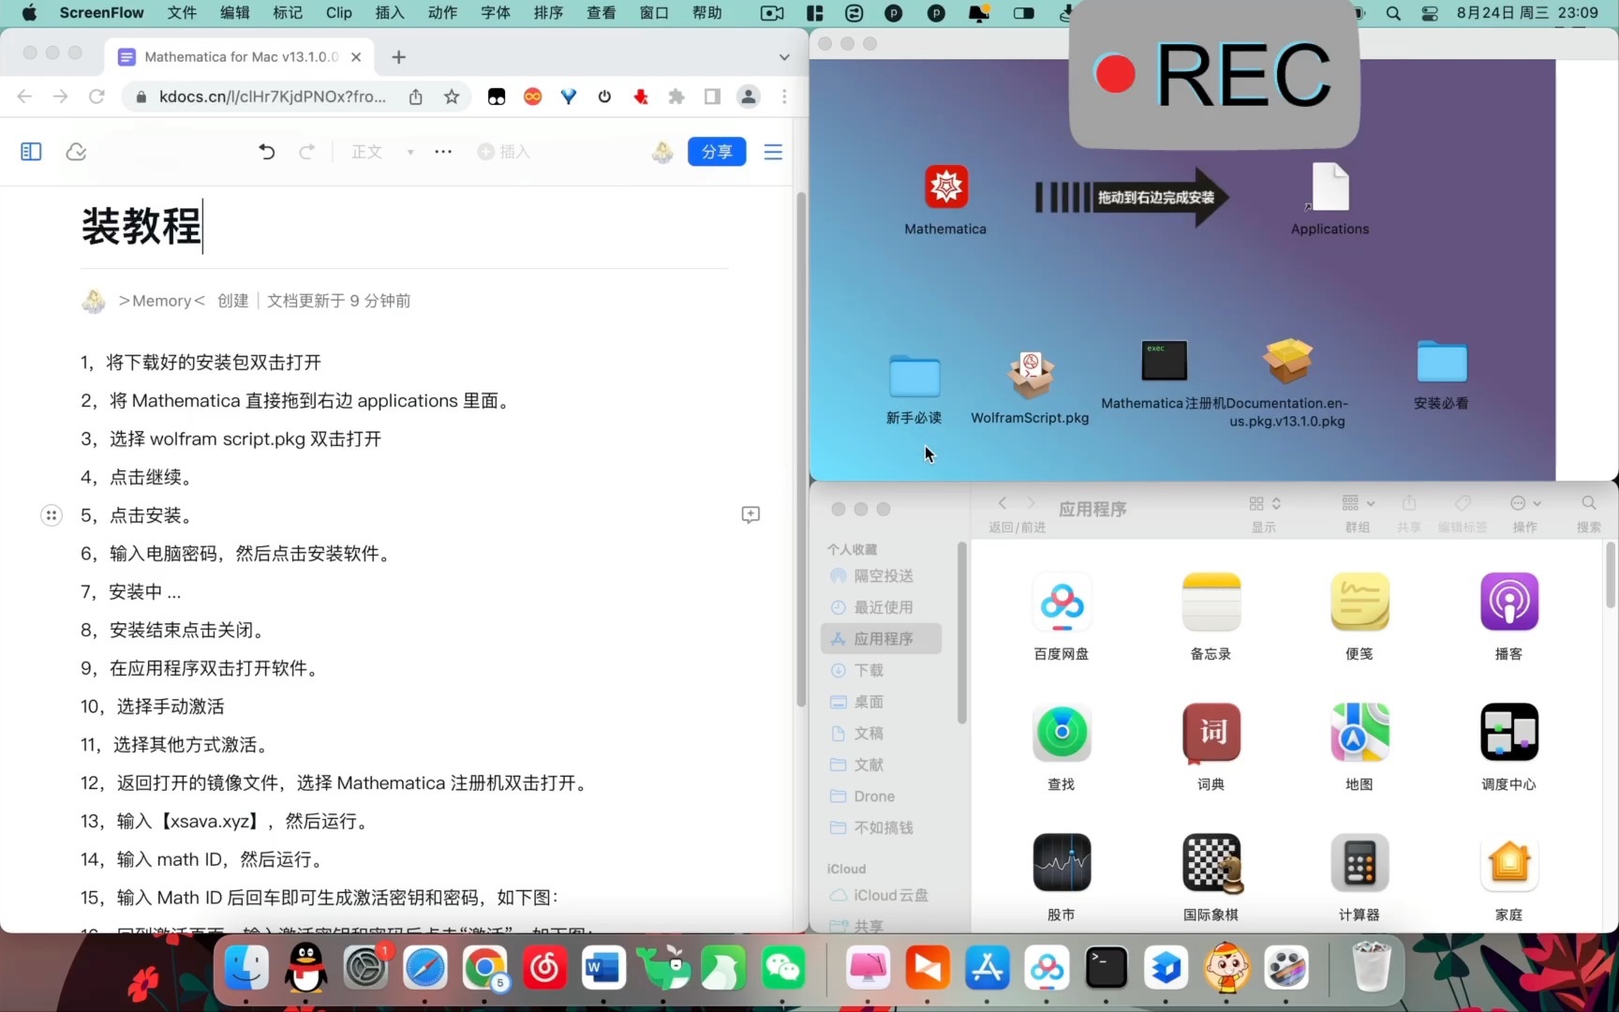Open a new Chrome tab
The height and width of the screenshot is (1012, 1619).
pyautogui.click(x=398, y=57)
